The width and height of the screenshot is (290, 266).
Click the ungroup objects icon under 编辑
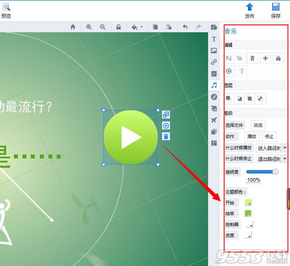point(239,59)
